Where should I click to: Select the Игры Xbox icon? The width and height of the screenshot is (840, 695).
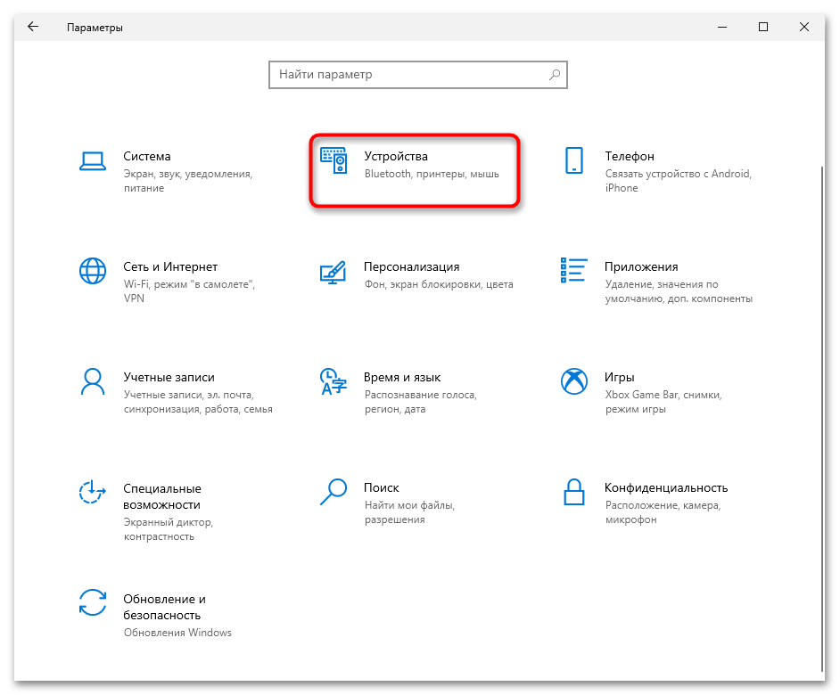coord(573,381)
